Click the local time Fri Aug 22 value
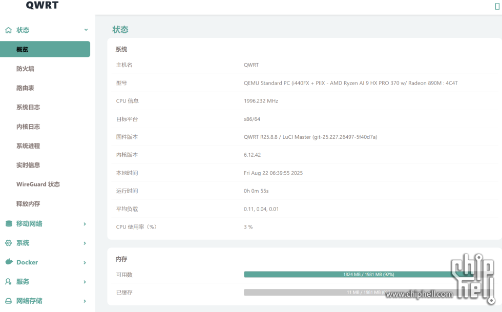502x312 pixels. pyautogui.click(x=273, y=173)
